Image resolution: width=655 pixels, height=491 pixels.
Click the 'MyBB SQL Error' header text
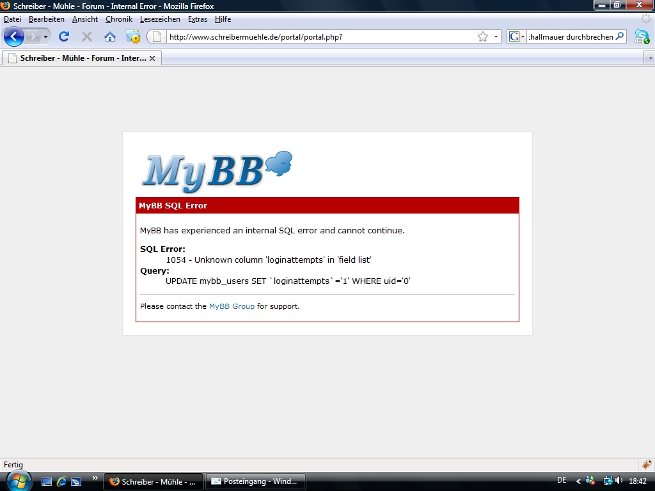click(173, 205)
